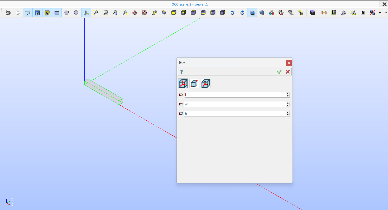This screenshot has width=388, height=210.
Task: Set Bottom view using fourth cube icon
Action: click(x=203, y=13)
